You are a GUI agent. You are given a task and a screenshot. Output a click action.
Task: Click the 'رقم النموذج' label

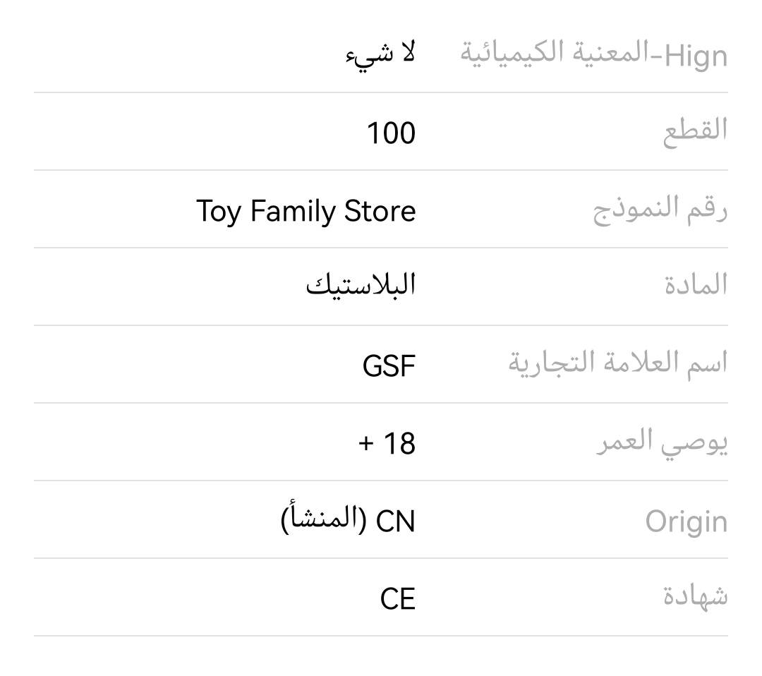tap(660, 210)
